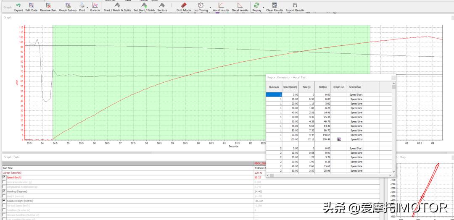Expand the Lap Timing dropdown arrow
This screenshot has width=454, height=220.
click(x=210, y=7)
